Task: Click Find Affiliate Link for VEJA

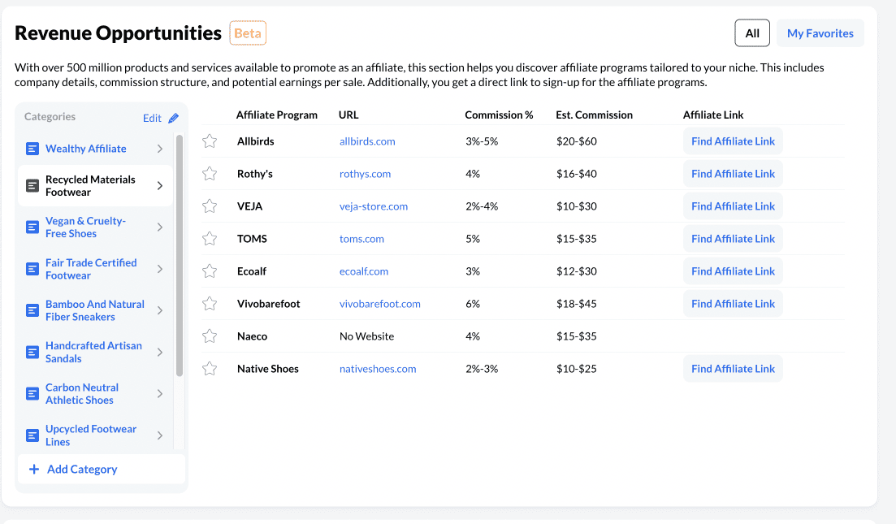Action: click(733, 206)
